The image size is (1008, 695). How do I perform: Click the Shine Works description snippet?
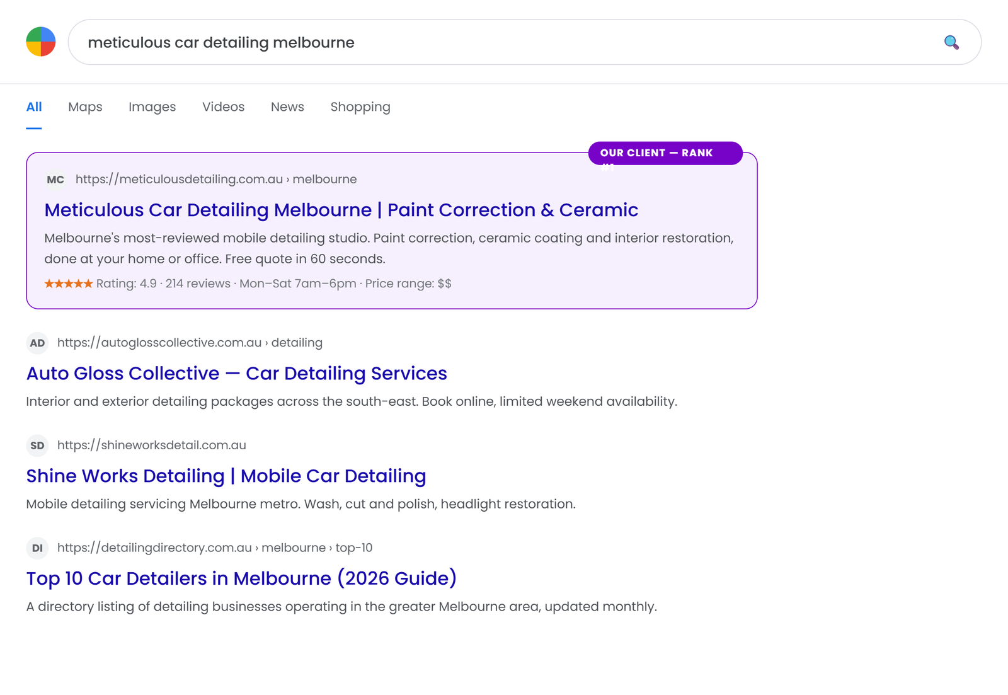(301, 504)
